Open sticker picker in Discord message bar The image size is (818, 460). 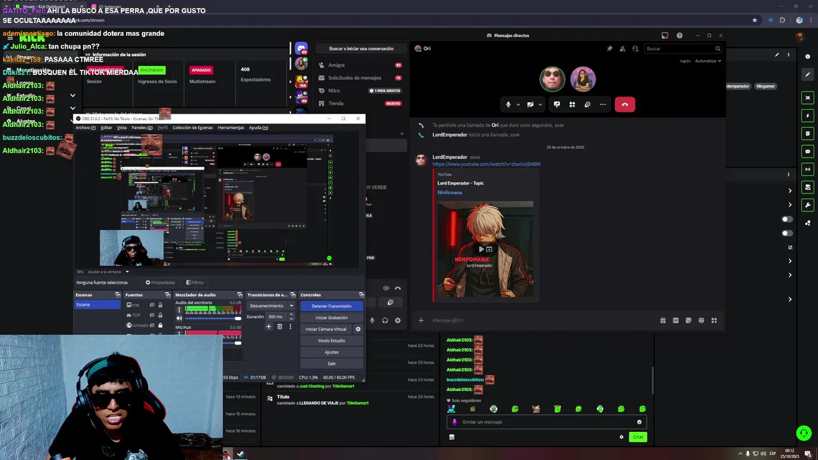688,320
